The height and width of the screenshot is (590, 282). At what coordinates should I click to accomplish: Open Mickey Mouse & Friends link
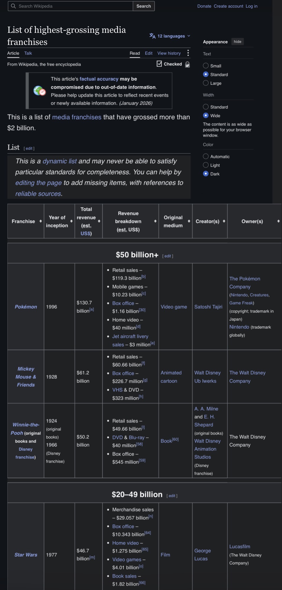(26, 377)
